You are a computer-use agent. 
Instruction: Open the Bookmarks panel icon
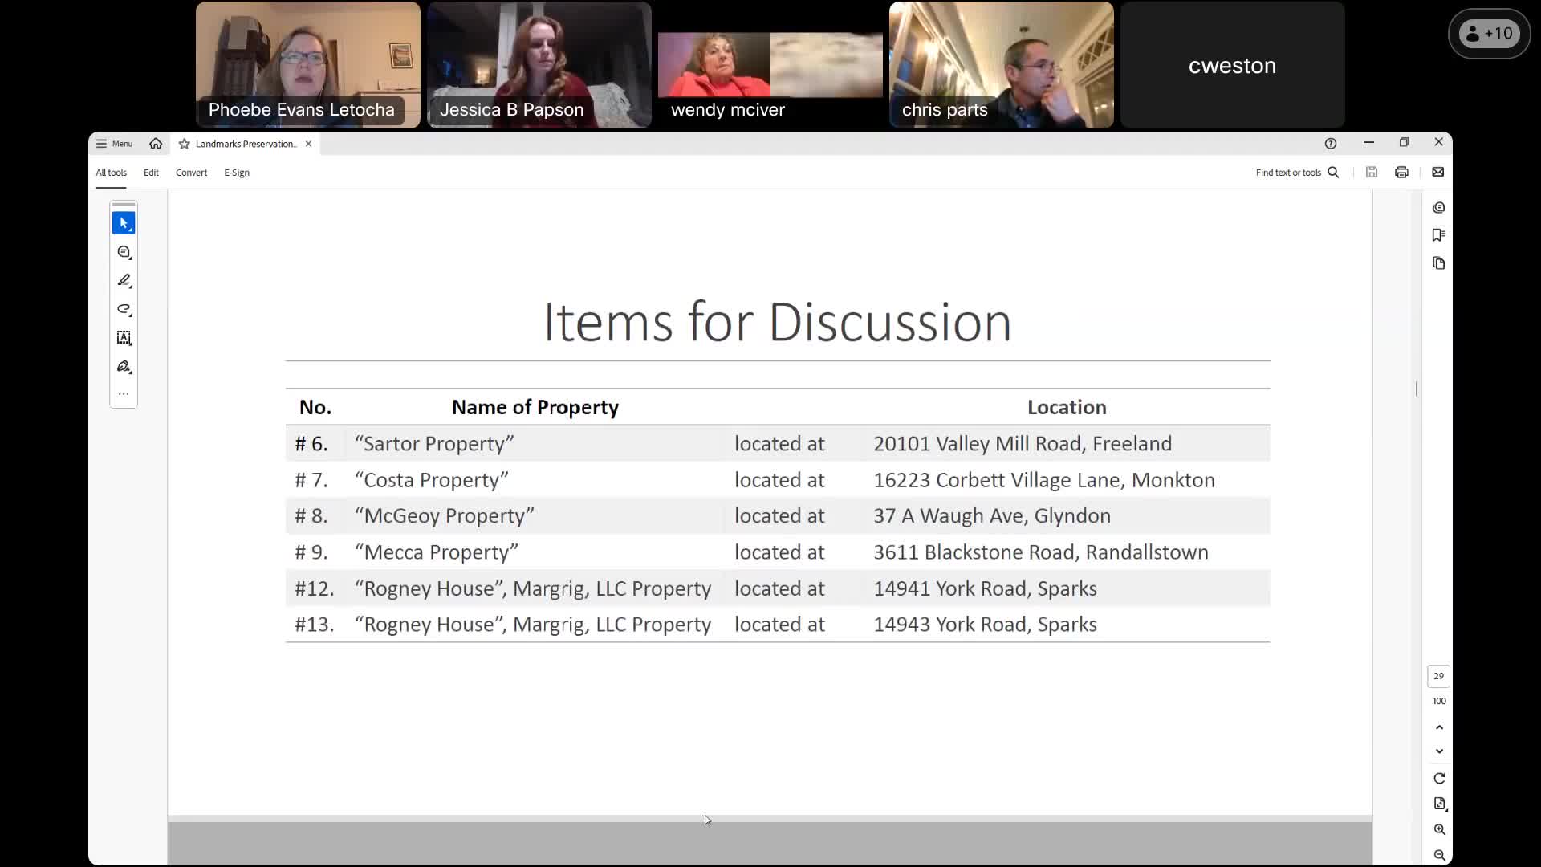pyautogui.click(x=1438, y=235)
